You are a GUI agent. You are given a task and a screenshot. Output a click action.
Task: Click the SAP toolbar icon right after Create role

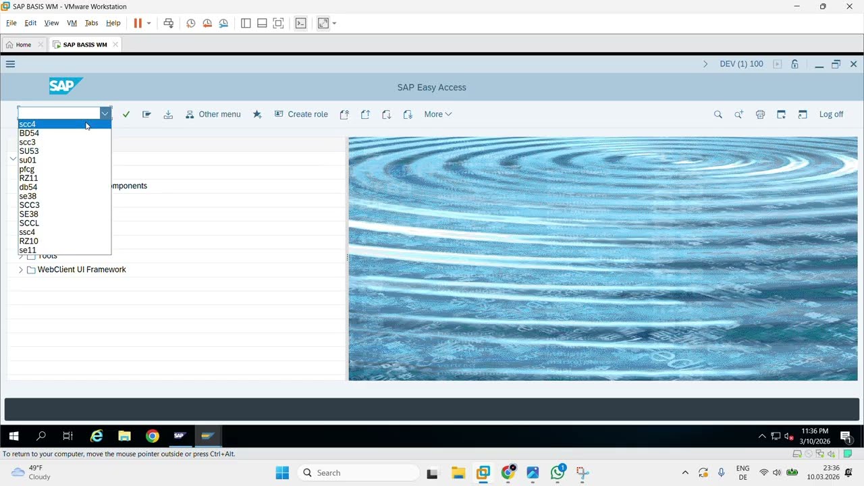pyautogui.click(x=344, y=114)
